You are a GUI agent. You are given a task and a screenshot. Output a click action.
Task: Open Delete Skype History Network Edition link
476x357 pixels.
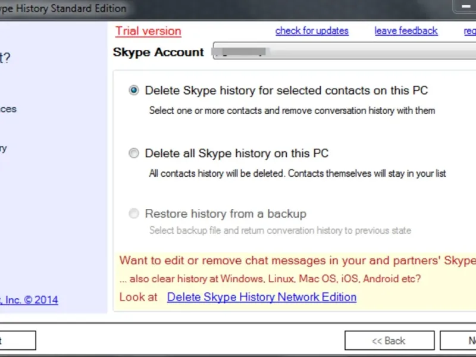click(x=262, y=297)
